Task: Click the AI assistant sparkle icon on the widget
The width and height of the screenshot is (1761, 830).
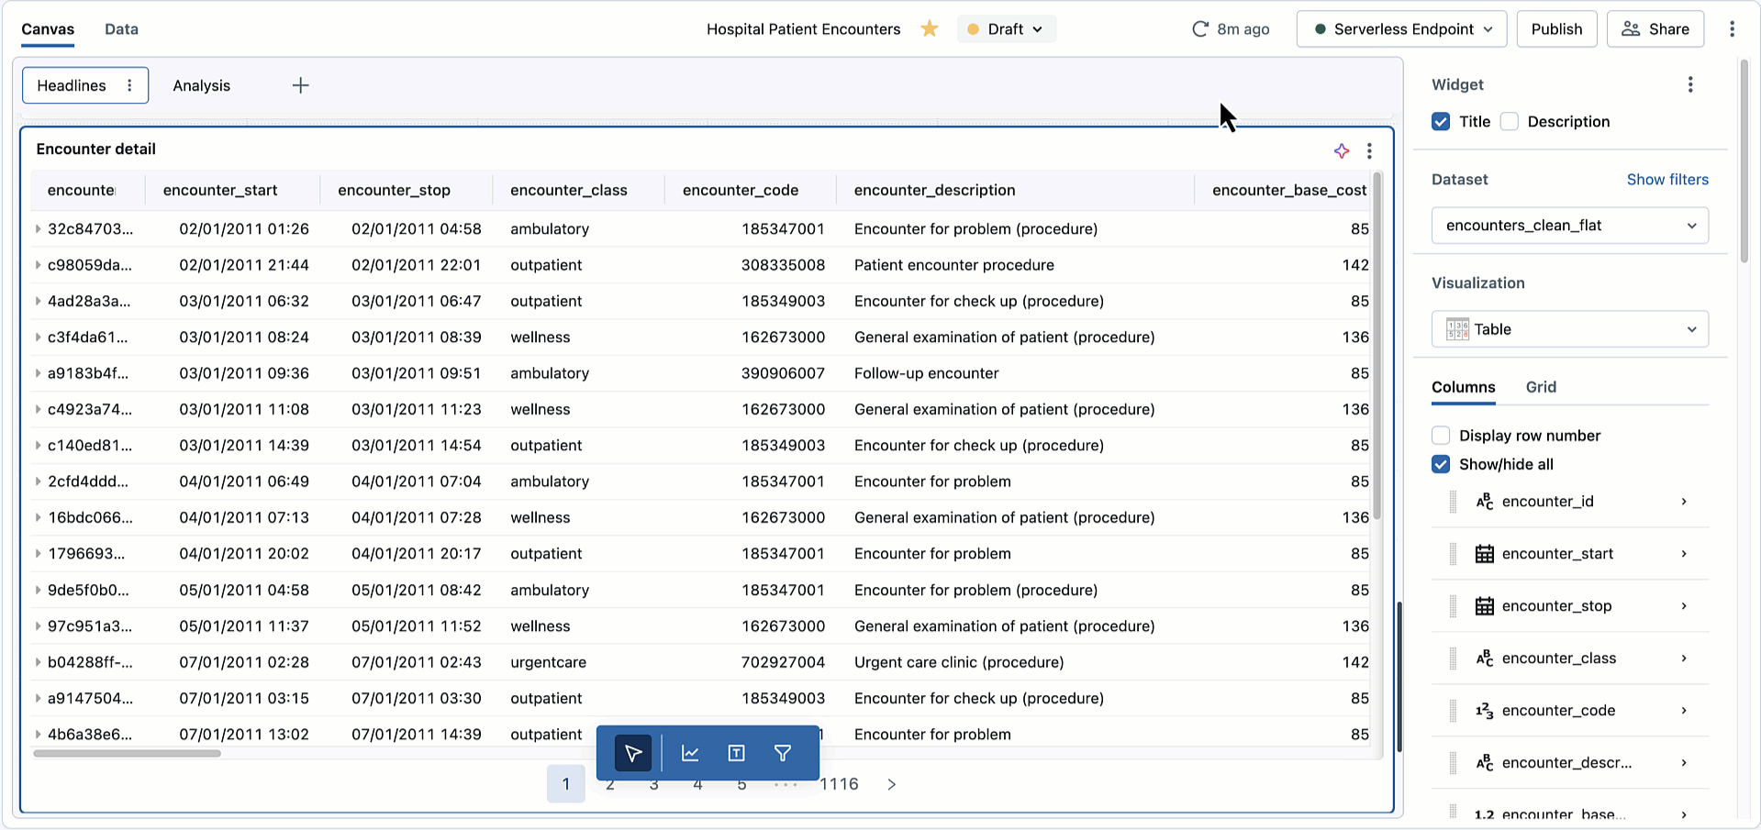Action: coord(1342,151)
